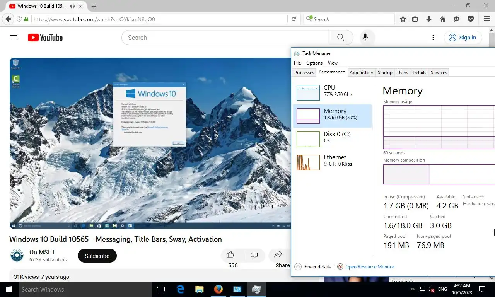The width and height of the screenshot is (495, 297).
Task: Open Action Center notification icon
Action: tap(482, 289)
